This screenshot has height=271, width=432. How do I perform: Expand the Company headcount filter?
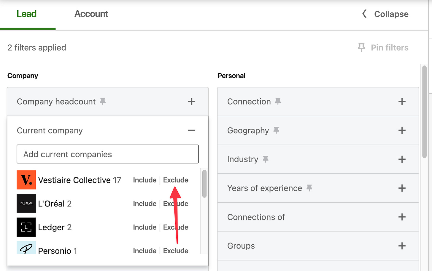point(192,102)
